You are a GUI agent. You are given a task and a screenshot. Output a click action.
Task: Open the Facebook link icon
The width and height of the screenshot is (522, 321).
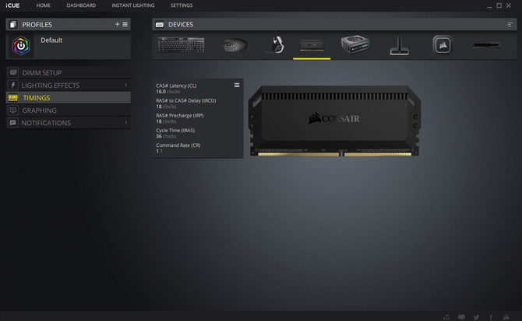(x=491, y=317)
